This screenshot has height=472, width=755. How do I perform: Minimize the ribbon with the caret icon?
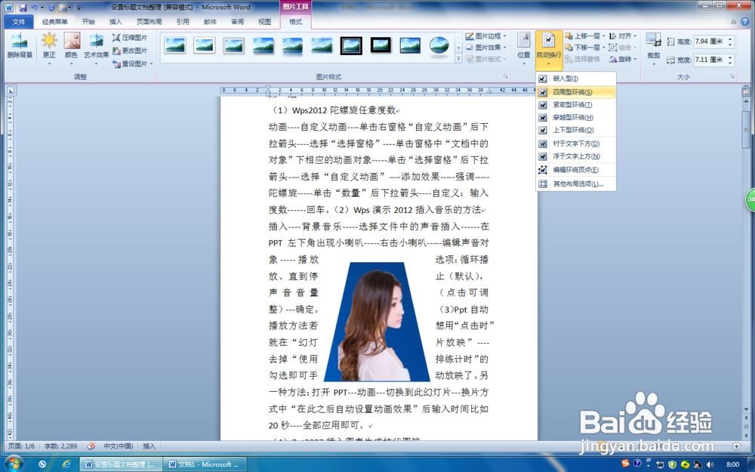pos(733,22)
